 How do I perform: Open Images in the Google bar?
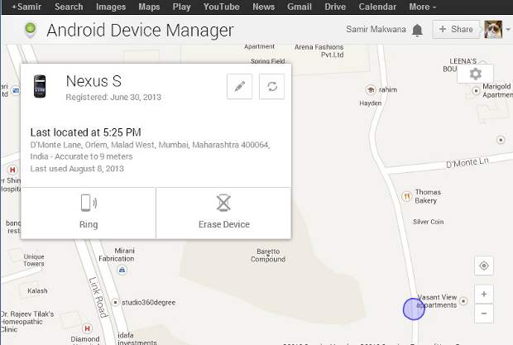[111, 7]
